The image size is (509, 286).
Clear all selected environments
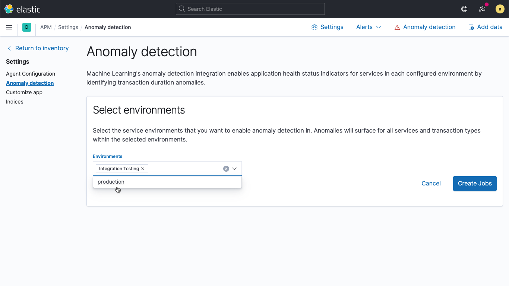(226, 169)
